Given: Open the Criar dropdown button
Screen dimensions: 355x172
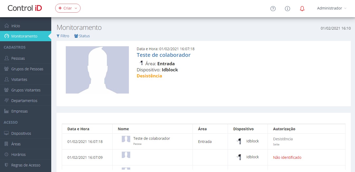Looking at the screenshot, I should pyautogui.click(x=68, y=8).
